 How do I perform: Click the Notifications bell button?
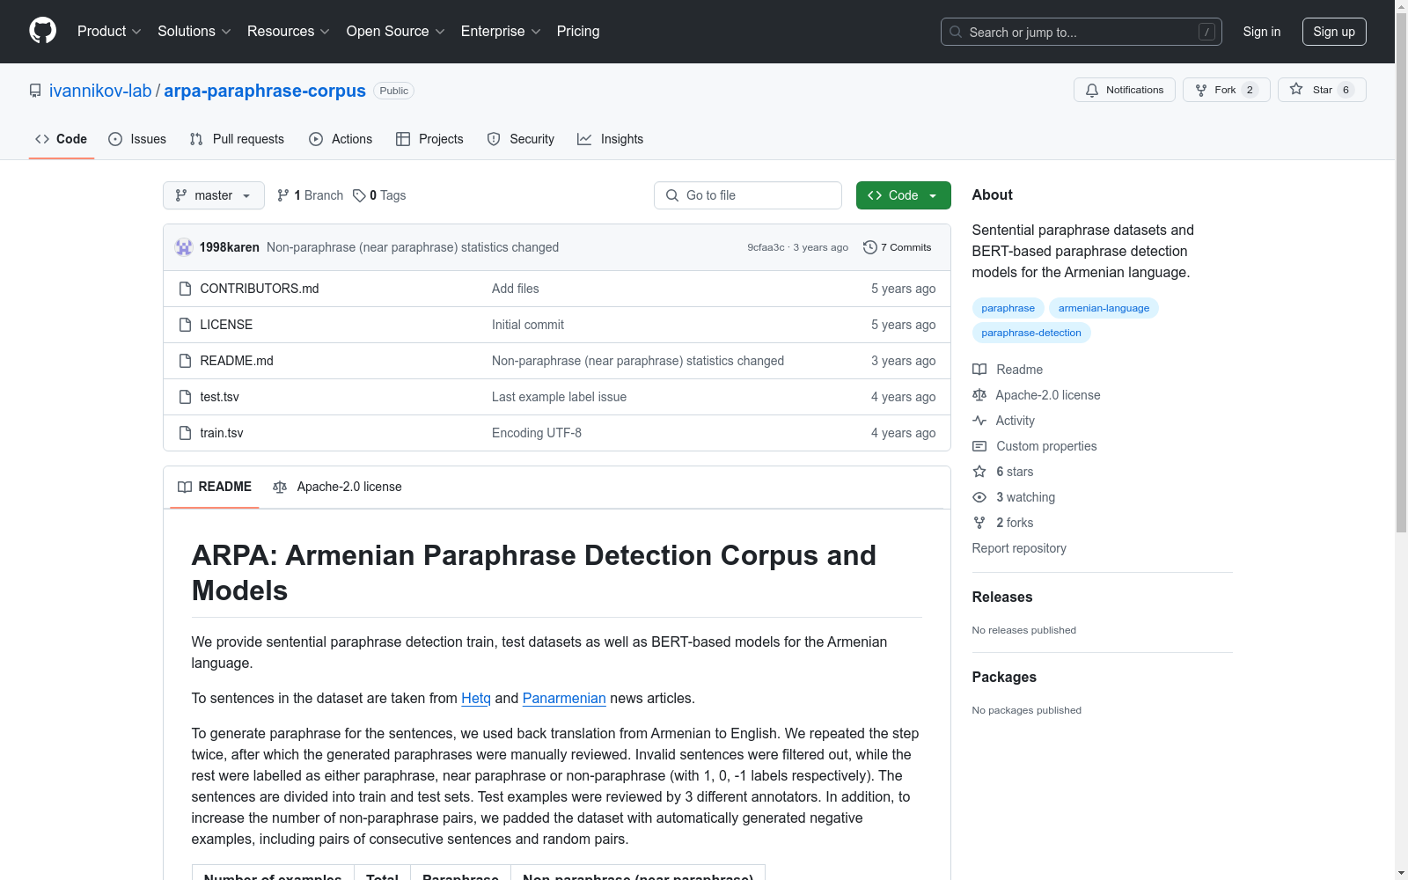click(1124, 90)
